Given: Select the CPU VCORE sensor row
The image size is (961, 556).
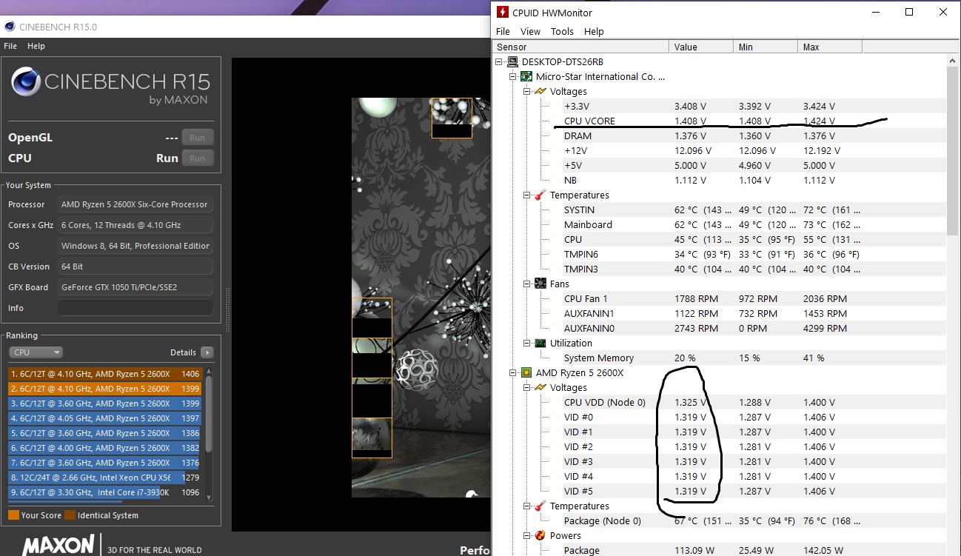Looking at the screenshot, I should [720, 121].
